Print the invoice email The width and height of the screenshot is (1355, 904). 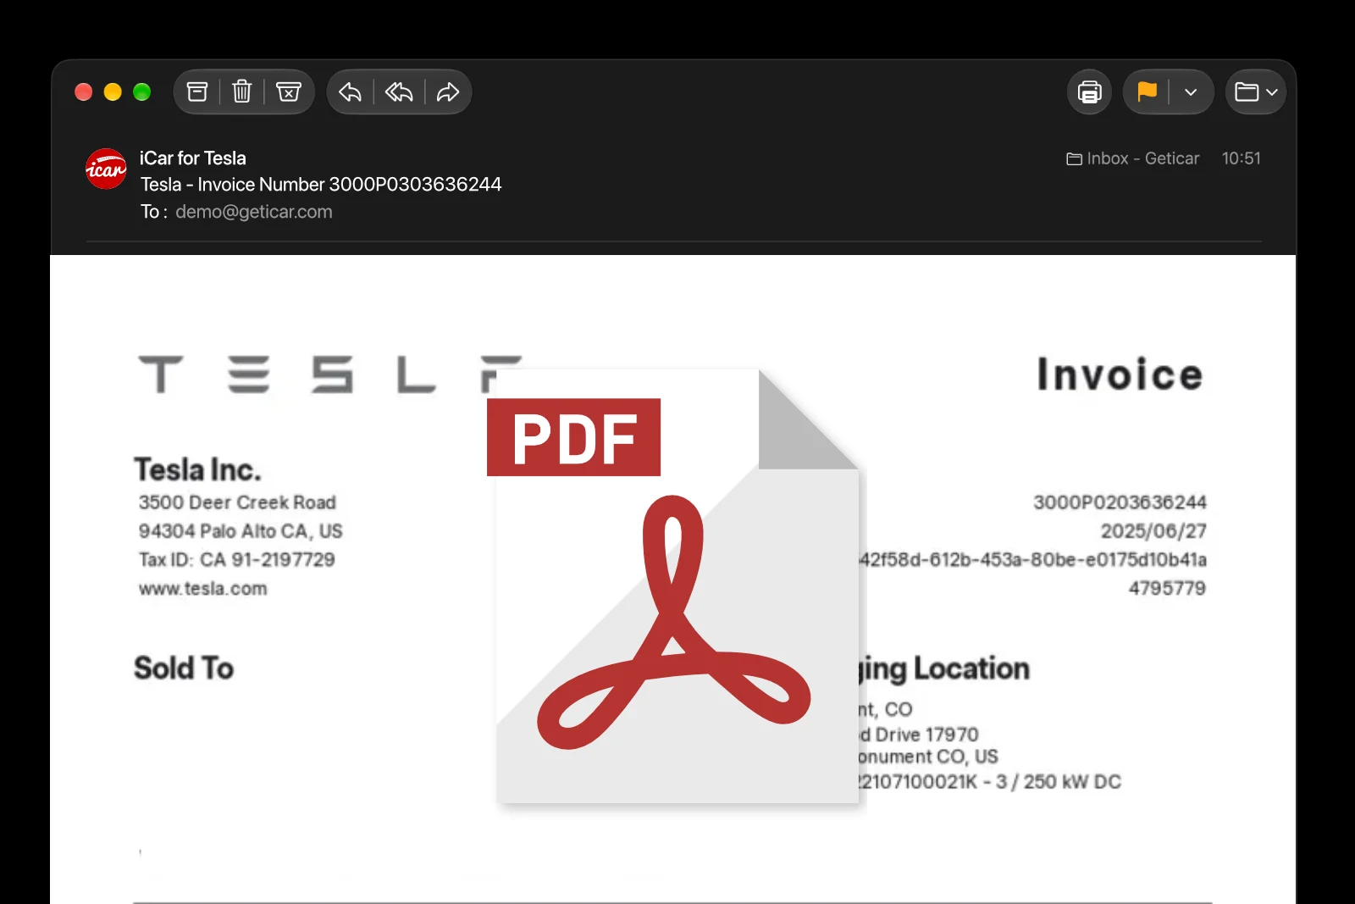1089,92
